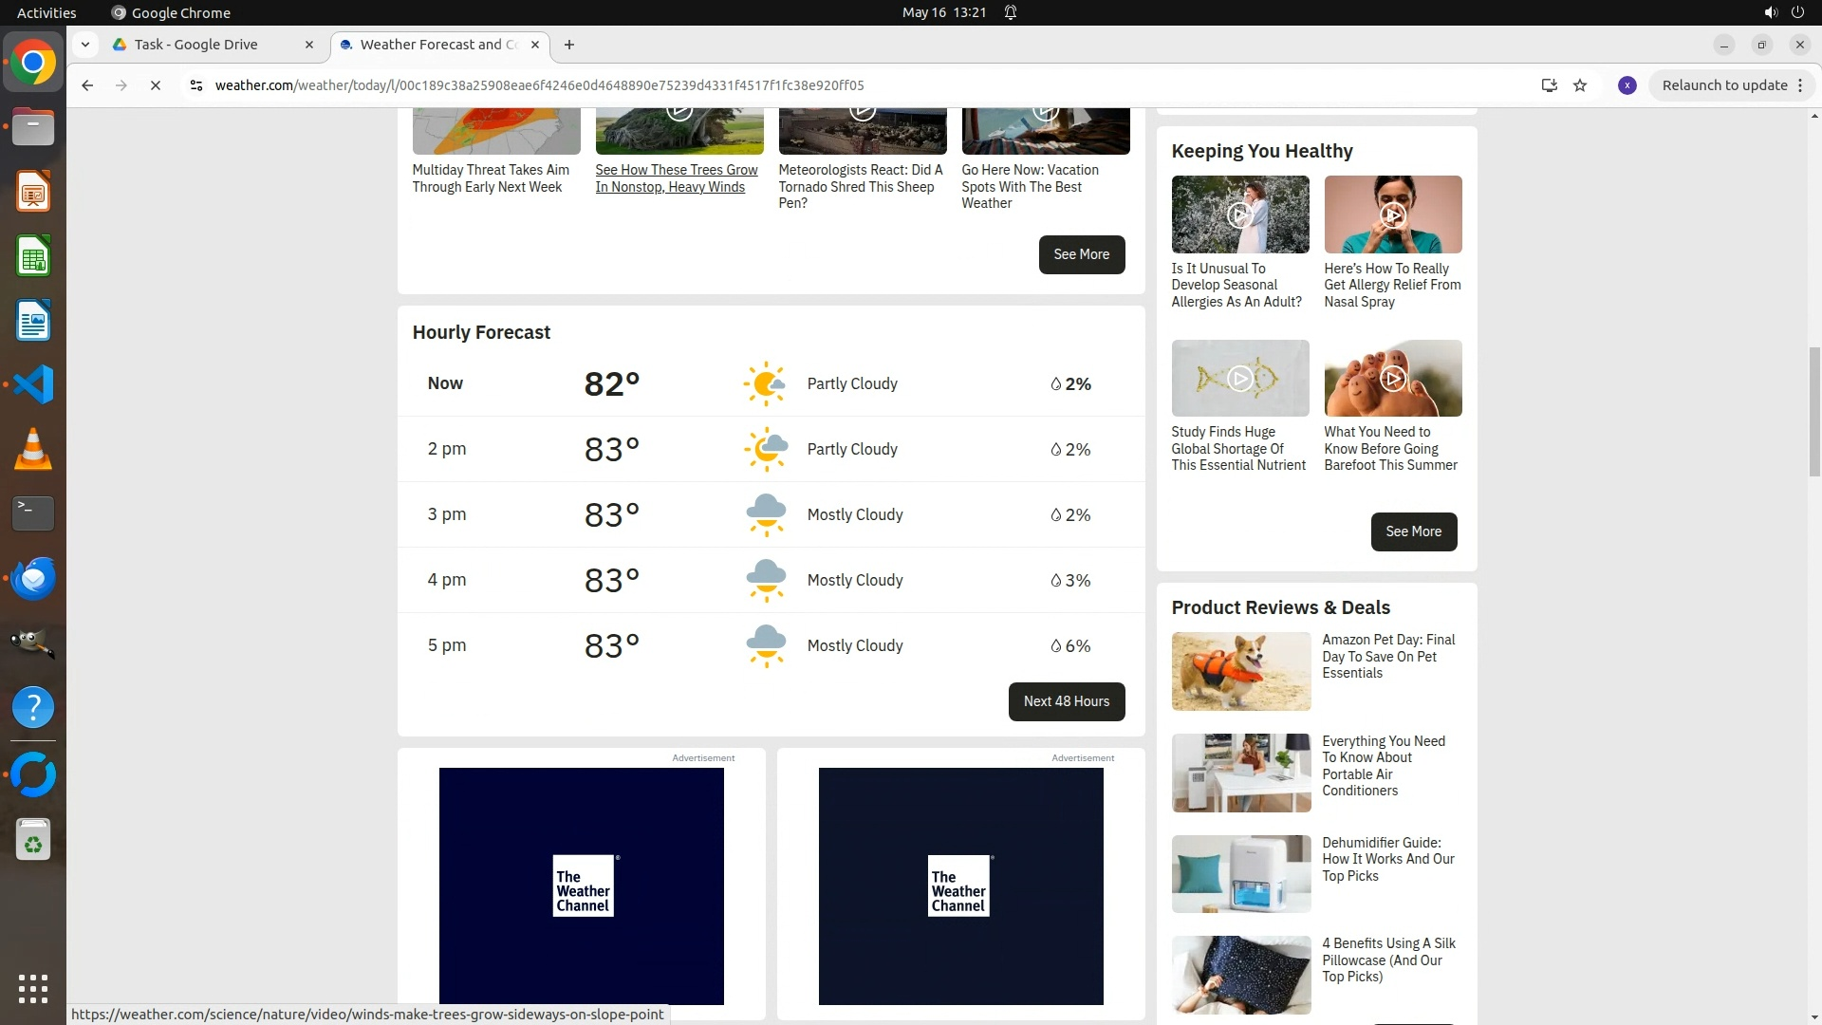1822x1025 pixels.
Task: Open the Chrome profile avatar icon
Action: tap(1627, 85)
